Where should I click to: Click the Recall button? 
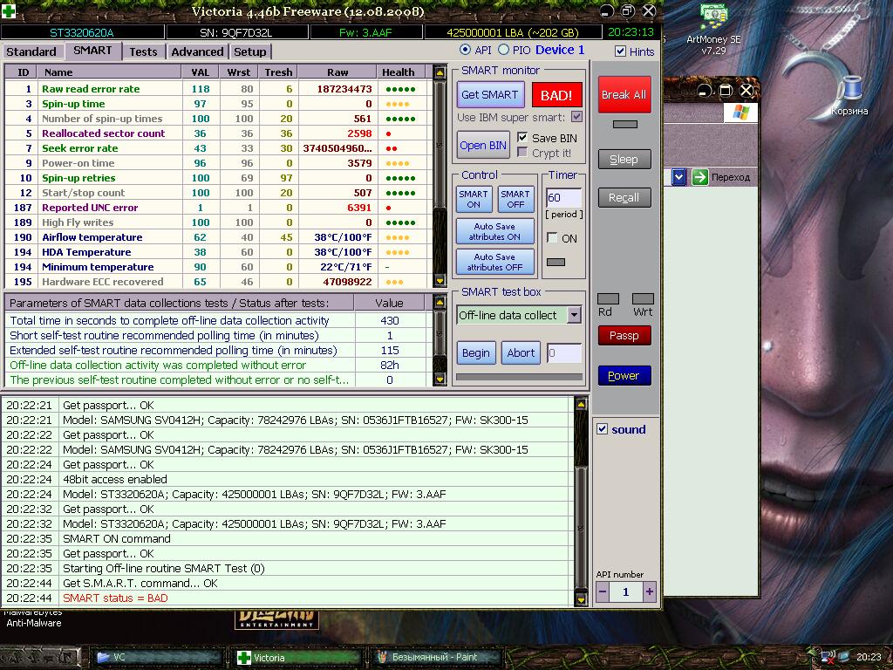coord(624,198)
